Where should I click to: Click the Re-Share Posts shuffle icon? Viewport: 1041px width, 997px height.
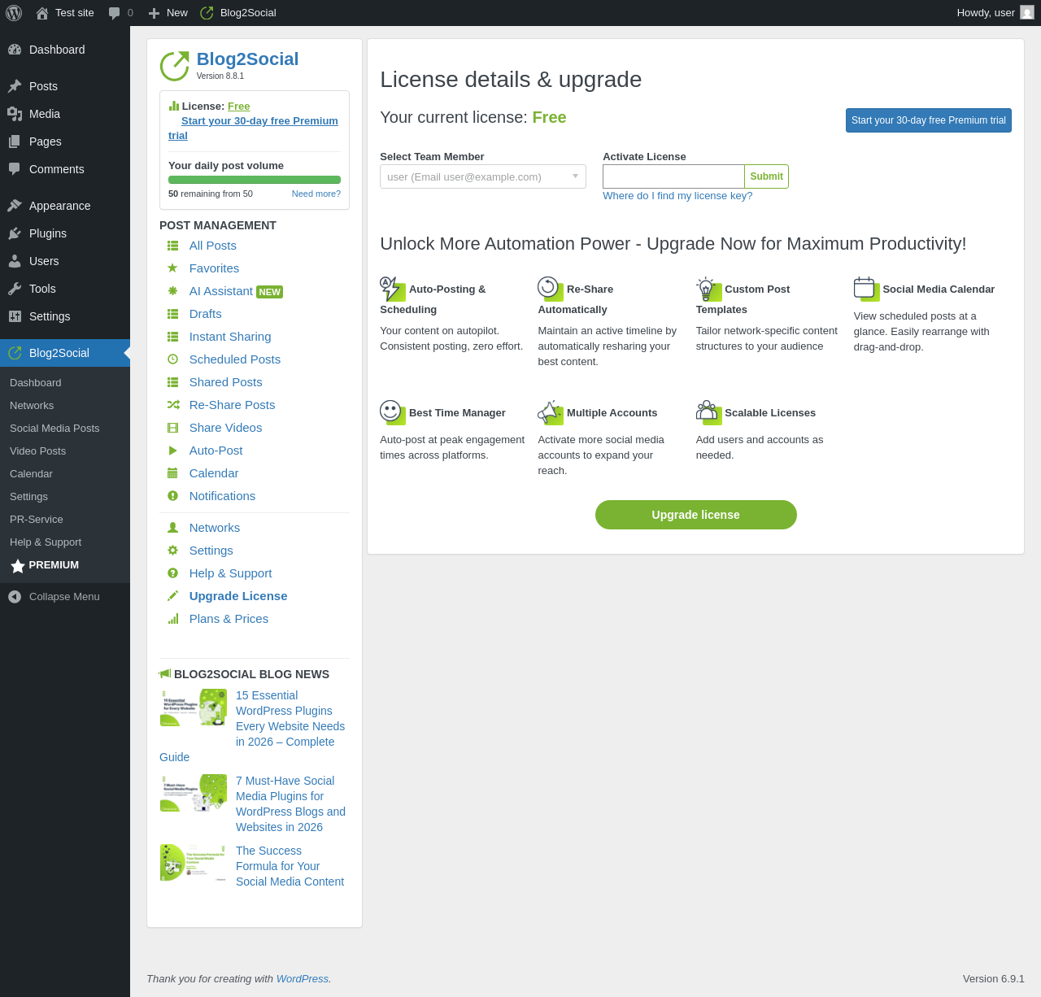tap(173, 405)
